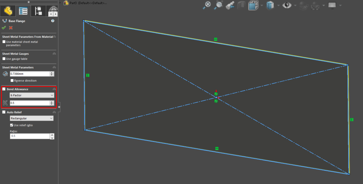The width and height of the screenshot is (363, 184).
Task: Open the View Orientation cube icon
Action: point(253,5)
